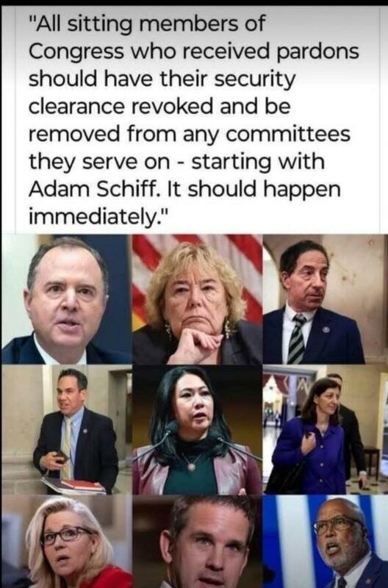This screenshot has width=388, height=588.
Task: Open photo of bearded man with glasses
Action: coord(325,542)
